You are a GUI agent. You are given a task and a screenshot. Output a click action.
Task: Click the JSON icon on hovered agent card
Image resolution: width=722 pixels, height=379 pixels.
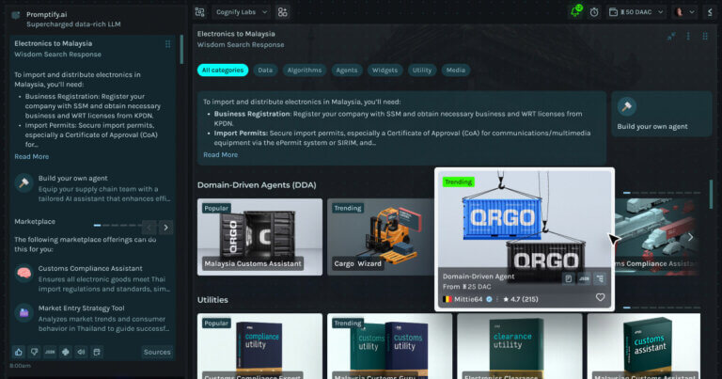[x=584, y=278]
